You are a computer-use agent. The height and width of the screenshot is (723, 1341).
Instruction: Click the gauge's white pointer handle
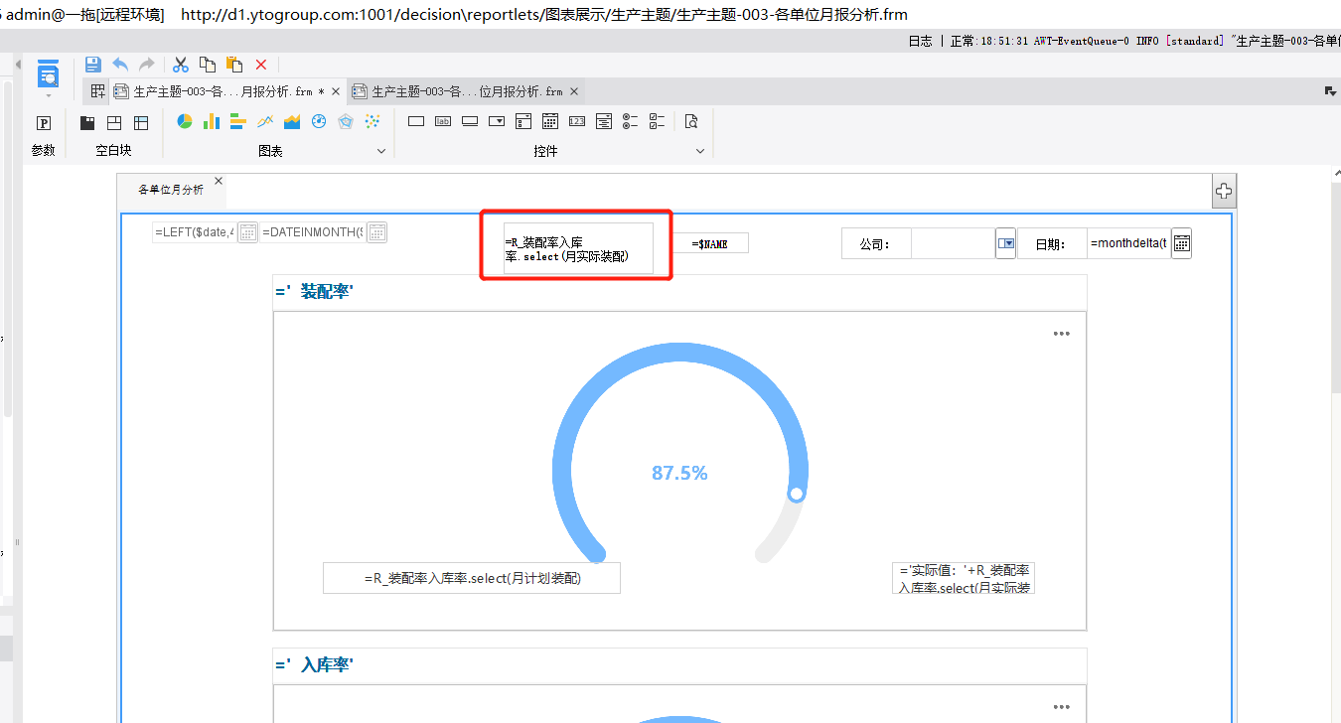tap(796, 494)
